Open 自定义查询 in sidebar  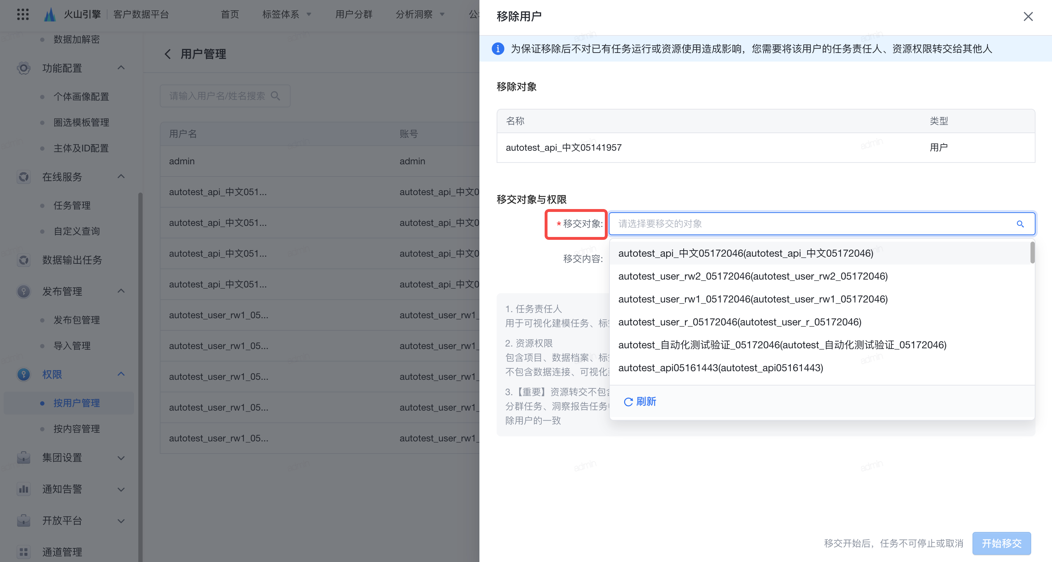[76, 231]
